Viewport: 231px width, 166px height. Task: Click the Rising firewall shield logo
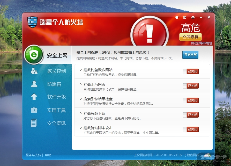click(32, 22)
